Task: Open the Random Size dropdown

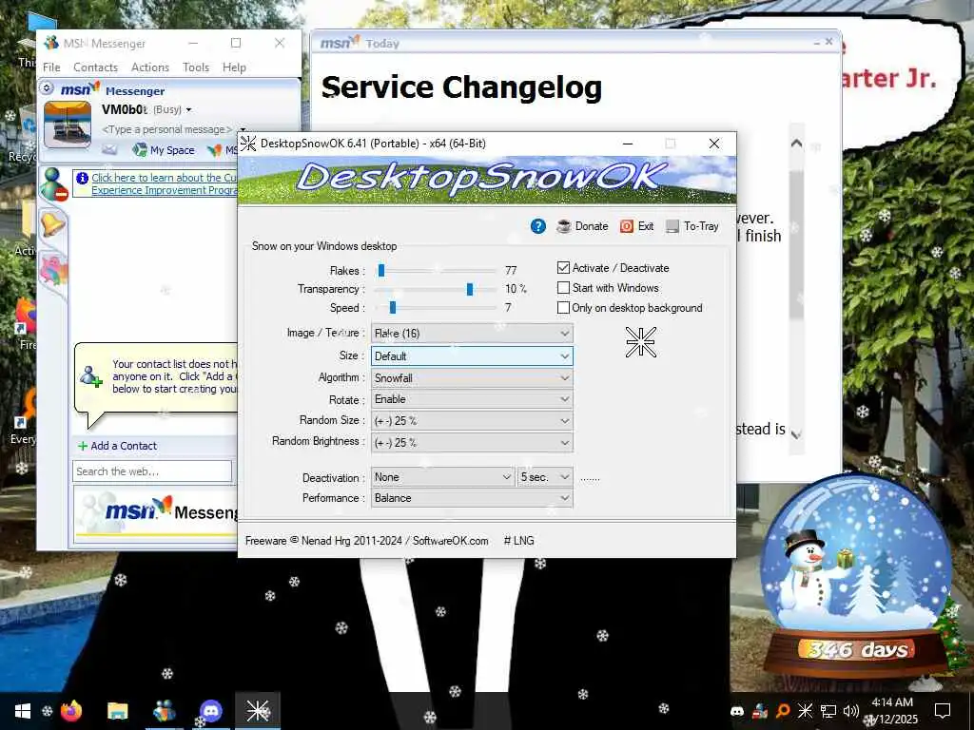Action: [x=472, y=421]
